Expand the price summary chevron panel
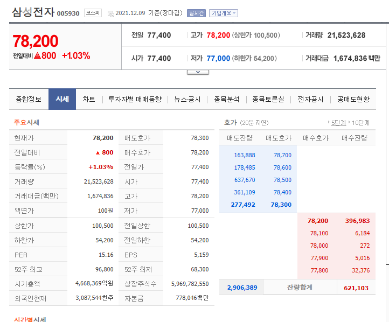 (x=198, y=72)
